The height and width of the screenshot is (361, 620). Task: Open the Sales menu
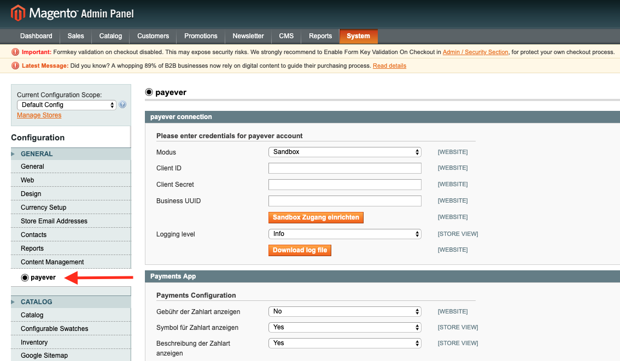pos(75,36)
